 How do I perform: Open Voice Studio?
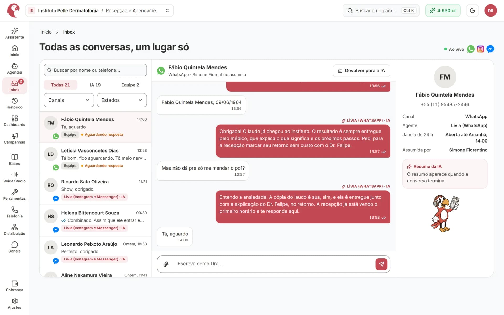tap(14, 177)
